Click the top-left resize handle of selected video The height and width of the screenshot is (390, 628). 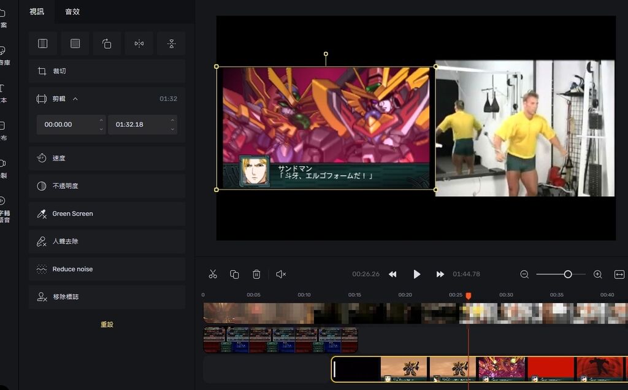click(216, 66)
